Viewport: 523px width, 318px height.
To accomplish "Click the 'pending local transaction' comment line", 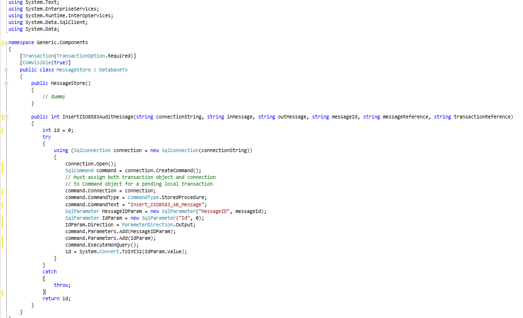I will (139, 184).
